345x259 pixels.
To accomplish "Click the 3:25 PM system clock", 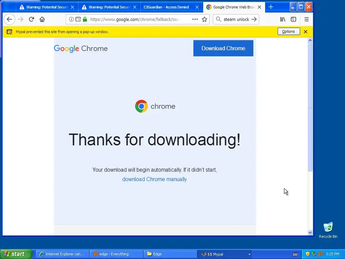I will tap(333, 254).
